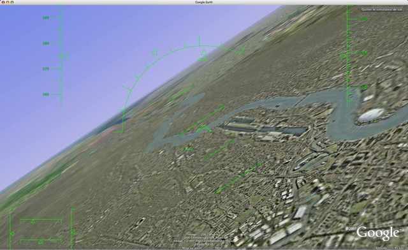Click the lowest pitch ladder line over the city
This screenshot has height=250, width=408.
238,179
